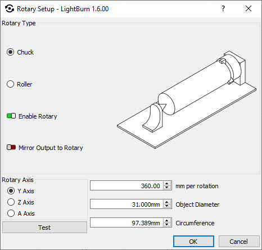Increase Circumference with up arrow

tap(167, 220)
